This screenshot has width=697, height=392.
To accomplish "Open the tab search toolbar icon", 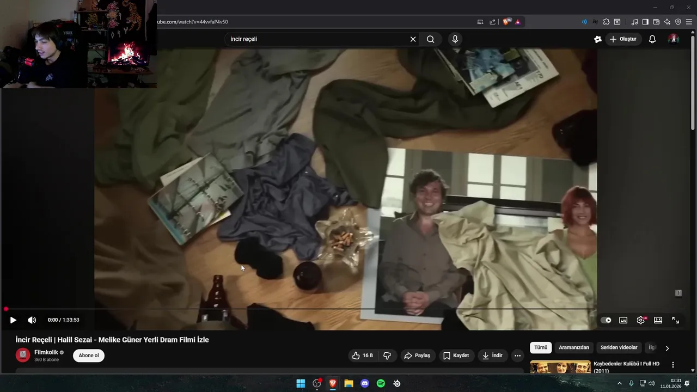I will [x=617, y=22].
